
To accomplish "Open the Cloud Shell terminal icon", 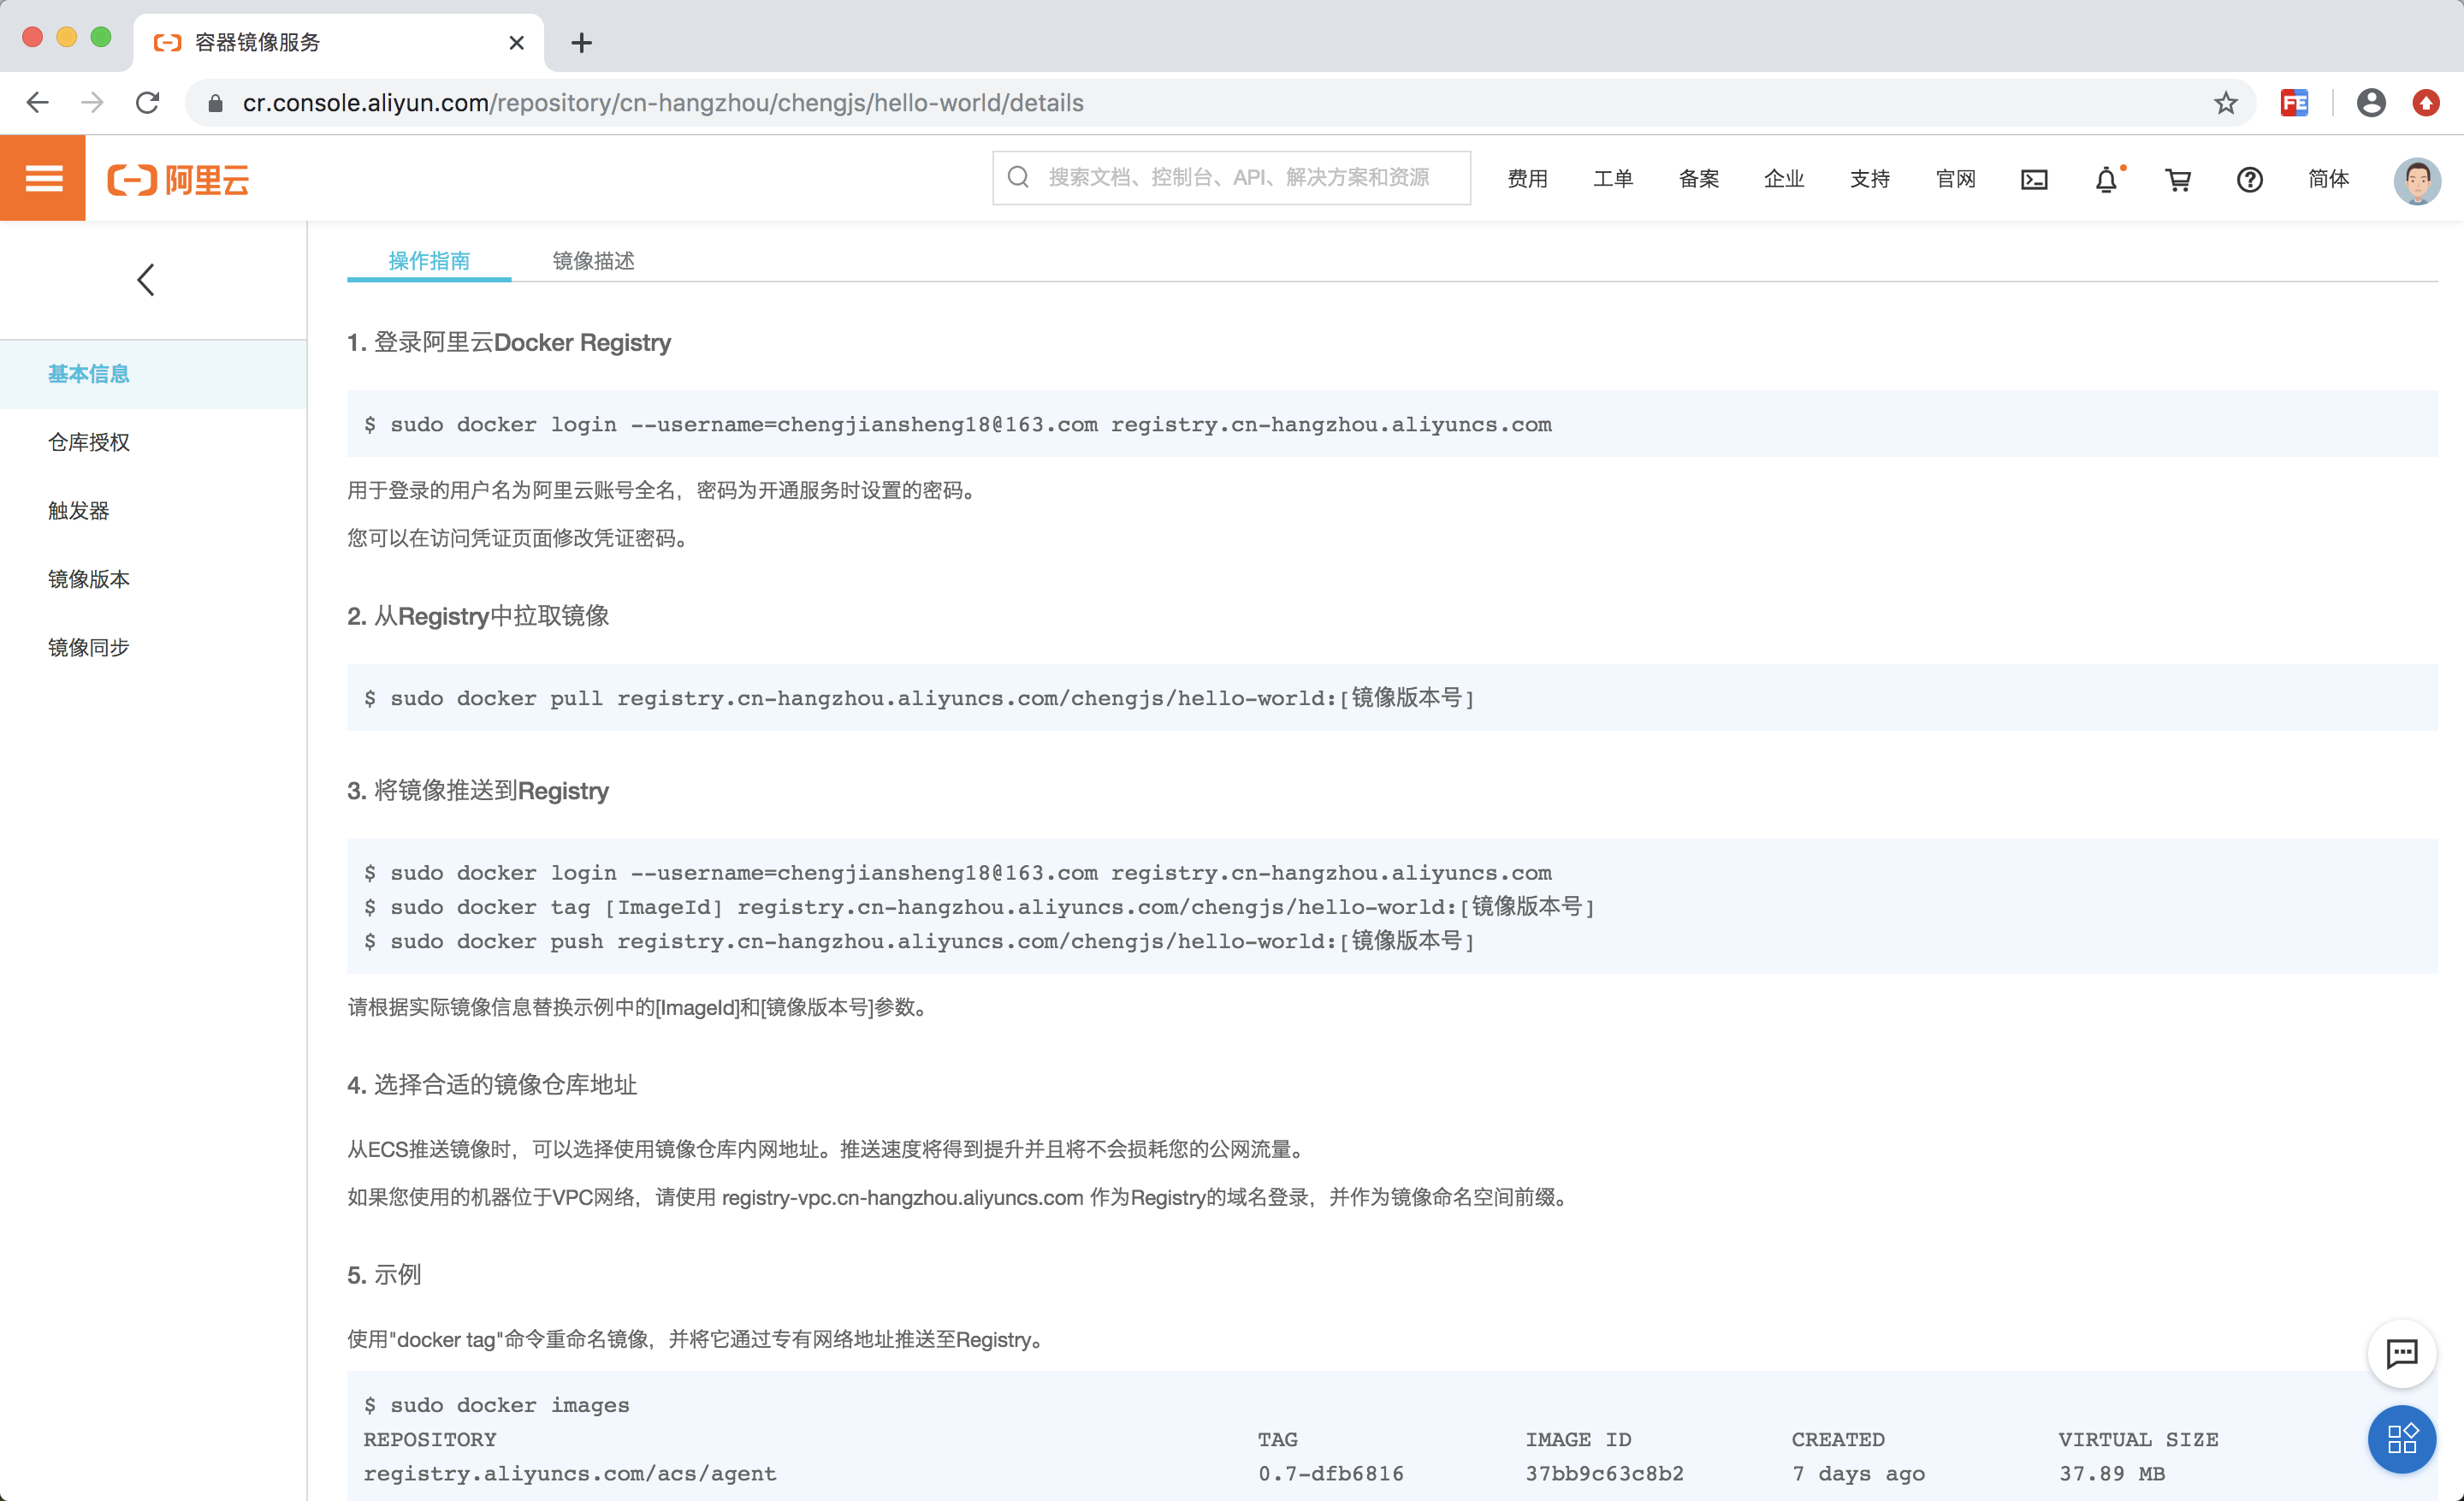I will coord(2034,180).
